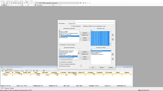
Task: Move column header down with arrow button
Action: point(113,59)
